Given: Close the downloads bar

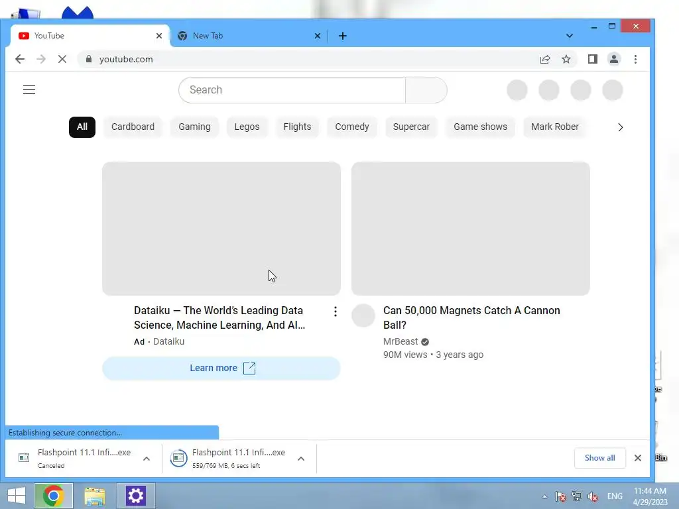Looking at the screenshot, I should point(638,458).
